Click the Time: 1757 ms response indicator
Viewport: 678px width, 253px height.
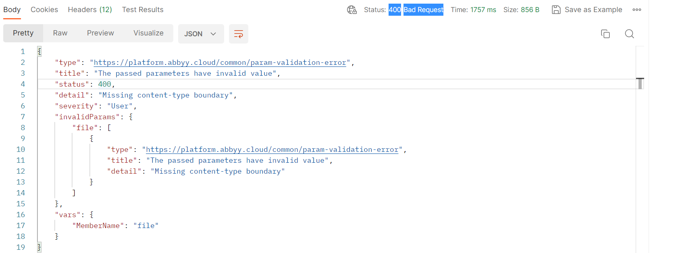click(x=473, y=10)
